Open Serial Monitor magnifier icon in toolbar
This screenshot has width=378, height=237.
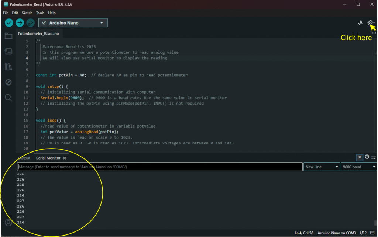tap(371, 23)
